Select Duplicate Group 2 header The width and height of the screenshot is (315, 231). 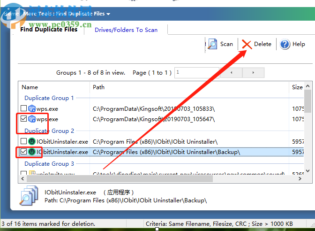coord(49,131)
